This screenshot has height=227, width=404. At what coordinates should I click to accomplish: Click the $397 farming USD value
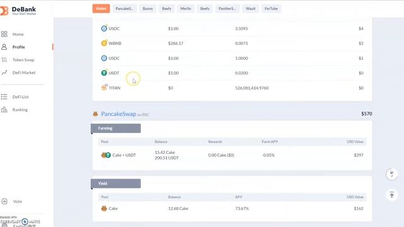[x=359, y=155]
